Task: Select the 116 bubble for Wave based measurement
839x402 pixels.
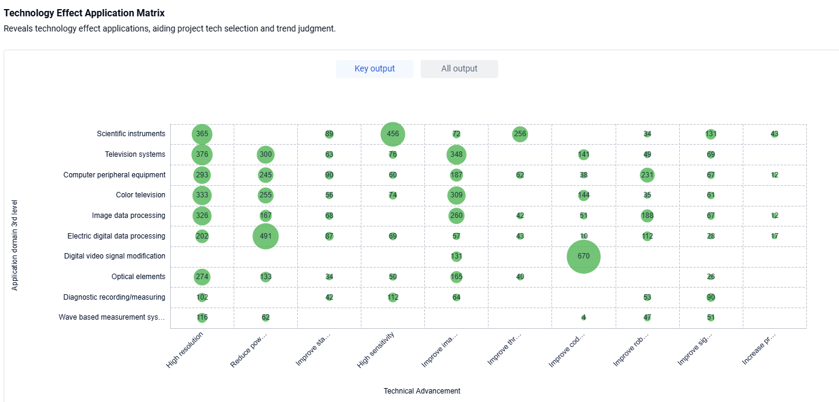Action: [202, 317]
